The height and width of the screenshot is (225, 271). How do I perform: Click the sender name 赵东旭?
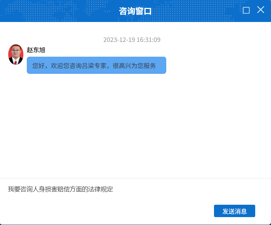(36, 50)
